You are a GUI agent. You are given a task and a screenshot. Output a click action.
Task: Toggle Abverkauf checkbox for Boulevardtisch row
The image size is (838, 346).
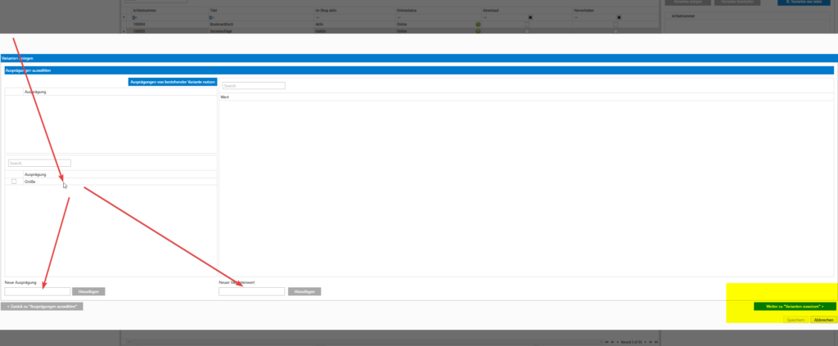coord(526,25)
